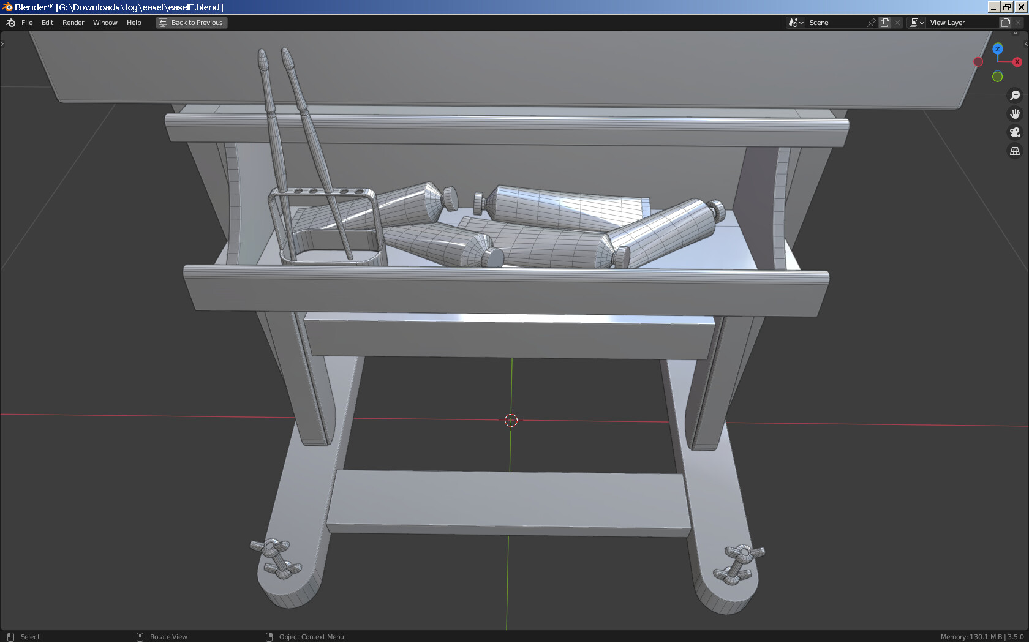Click the Back to Previous button
The width and height of the screenshot is (1029, 643).
(x=191, y=23)
